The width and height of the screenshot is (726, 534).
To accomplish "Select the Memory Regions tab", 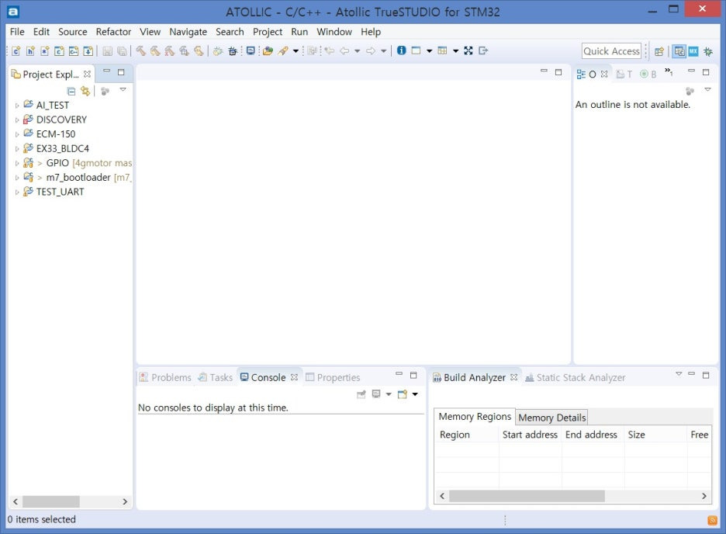I will coord(475,416).
